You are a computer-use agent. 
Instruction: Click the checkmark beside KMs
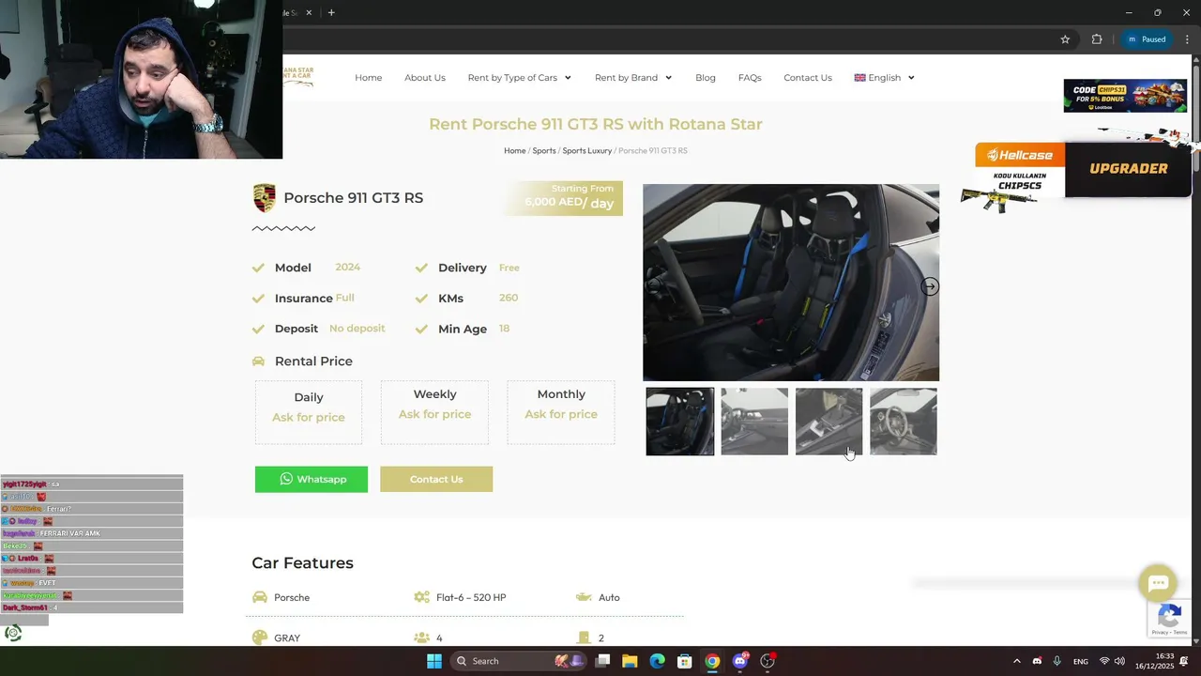421,299
